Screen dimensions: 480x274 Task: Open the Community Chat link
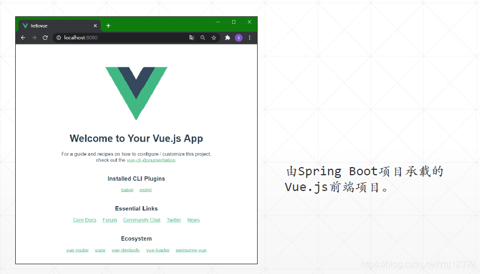(142, 220)
